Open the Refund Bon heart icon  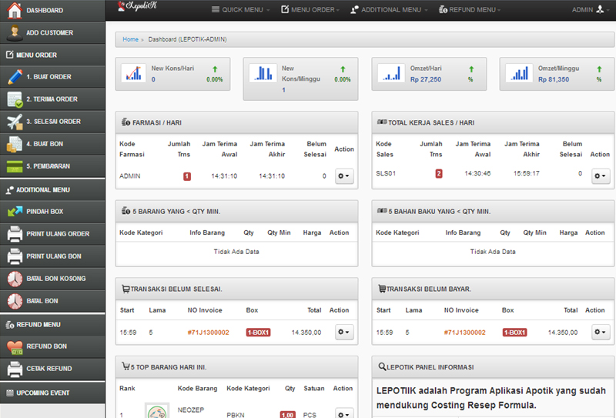(x=15, y=346)
